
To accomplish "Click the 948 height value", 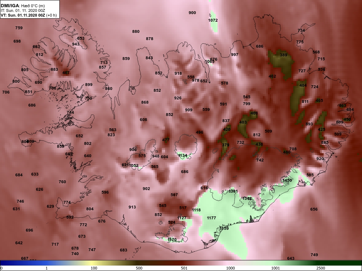I will pos(156,156).
